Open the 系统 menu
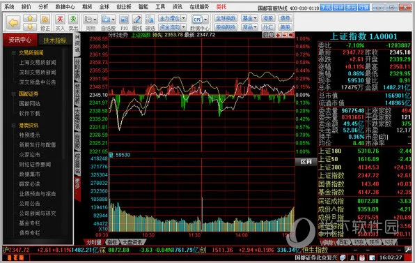The image size is (415, 263). [9, 7]
